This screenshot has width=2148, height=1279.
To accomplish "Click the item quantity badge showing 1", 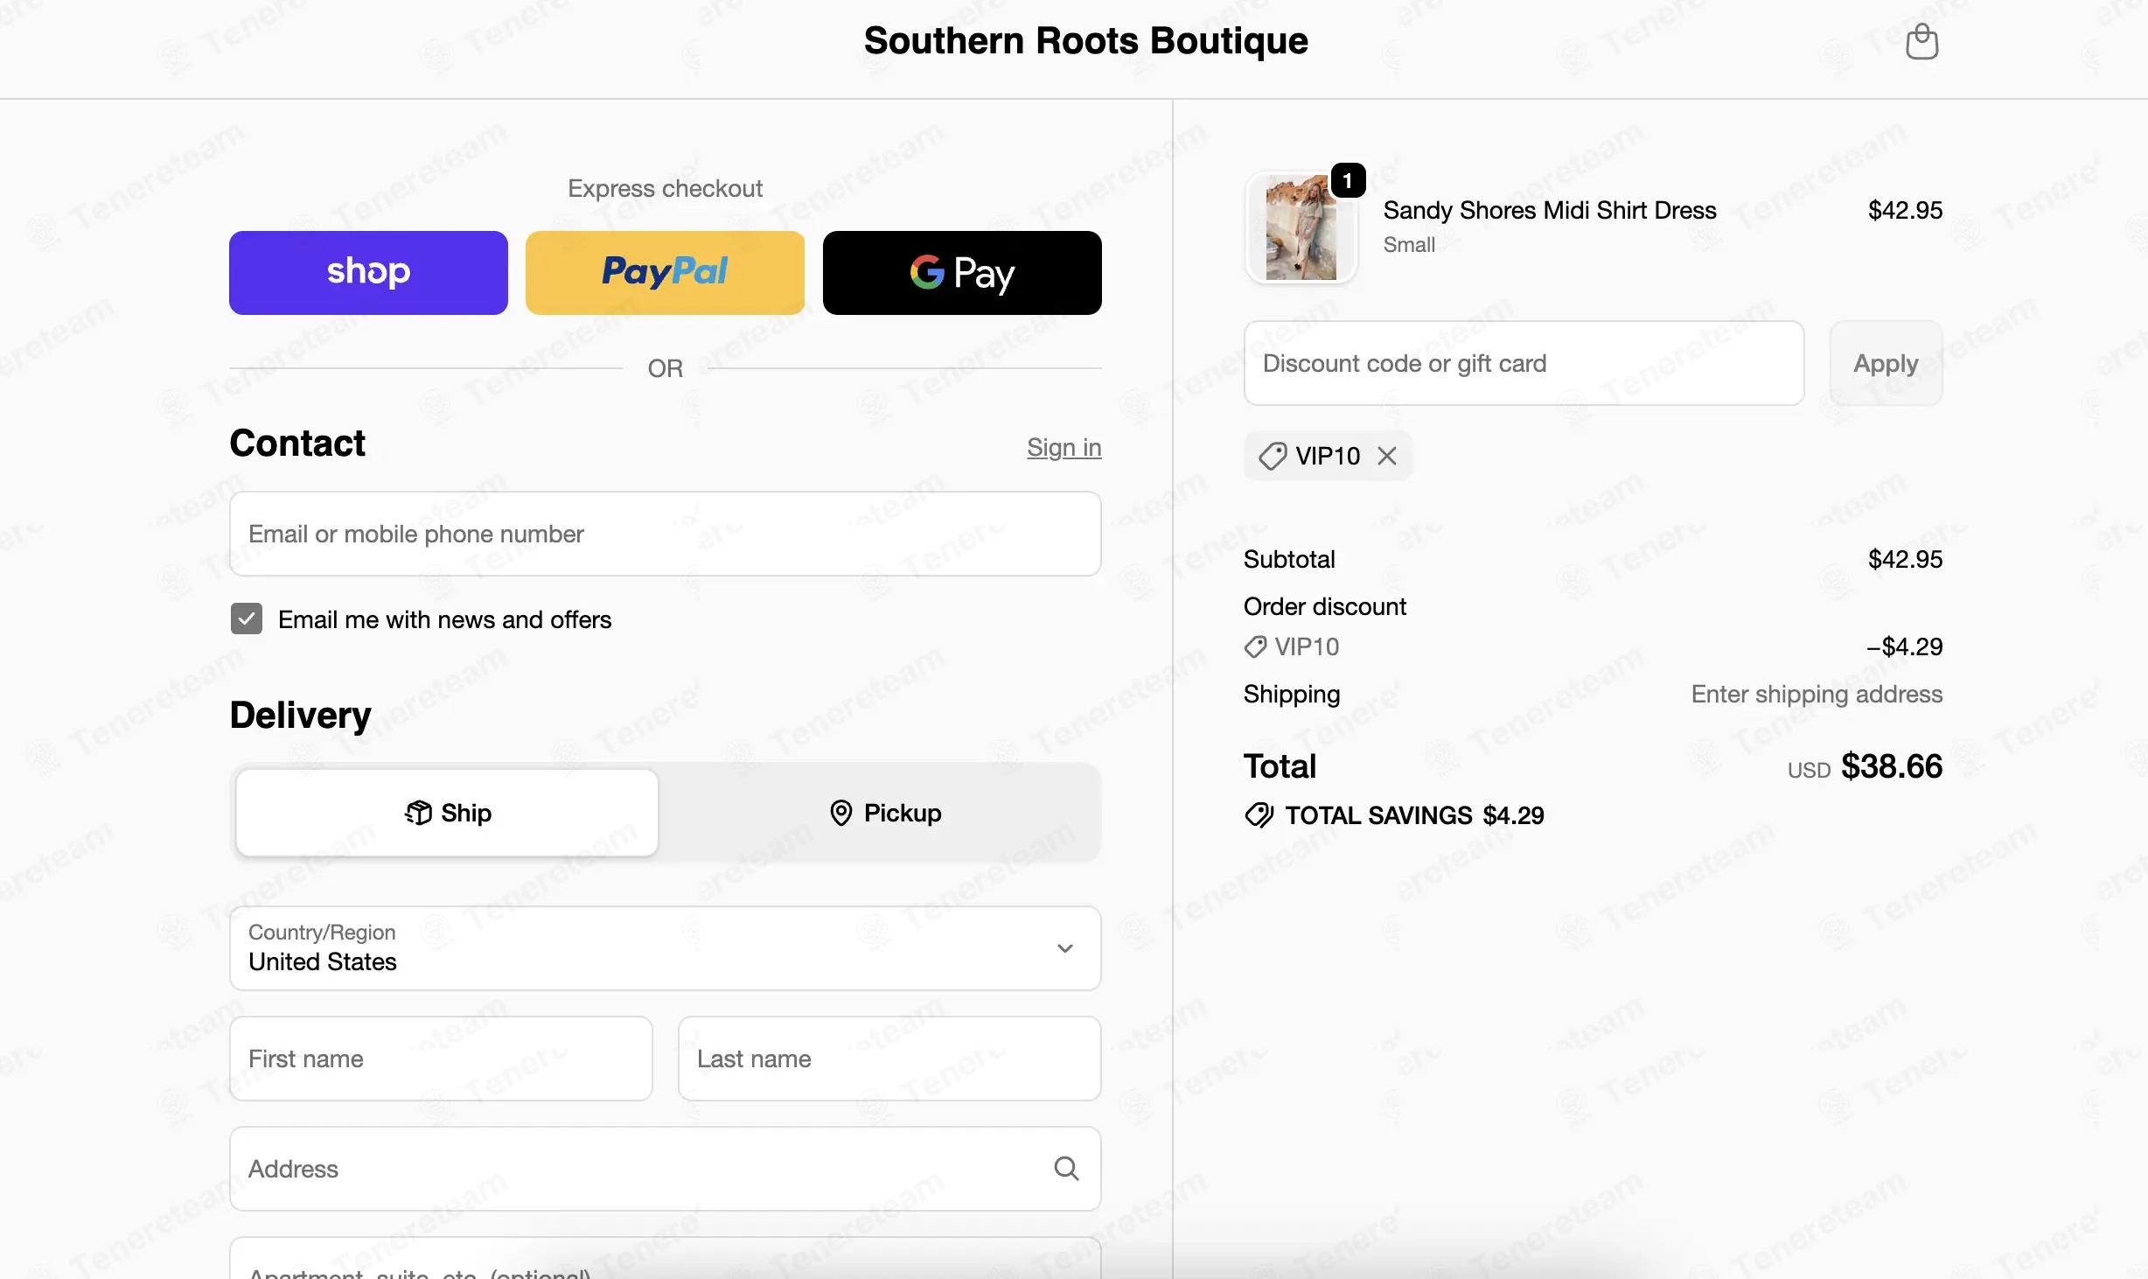I will 1348,180.
